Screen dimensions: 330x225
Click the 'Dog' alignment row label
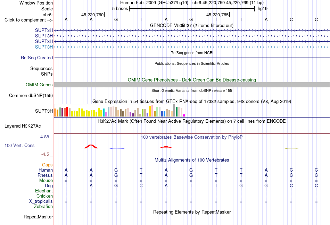49,186
